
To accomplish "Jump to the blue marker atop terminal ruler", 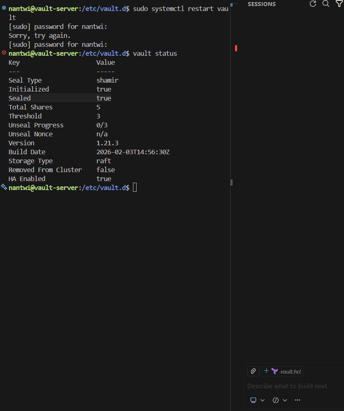I will (231, 4).
